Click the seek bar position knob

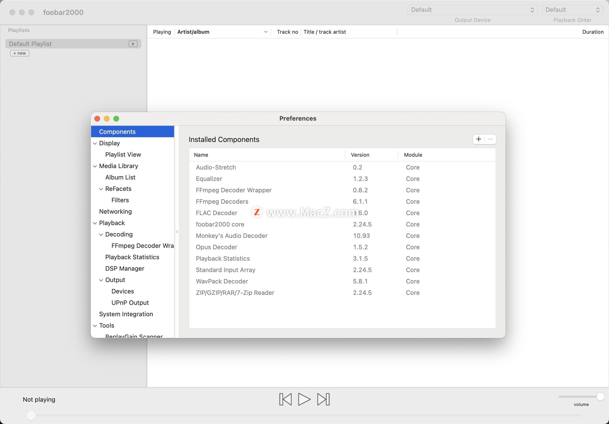(x=31, y=415)
